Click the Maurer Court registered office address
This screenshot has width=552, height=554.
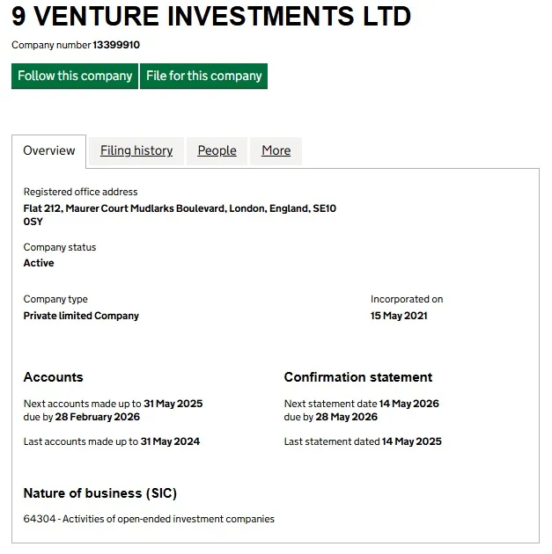[180, 208]
